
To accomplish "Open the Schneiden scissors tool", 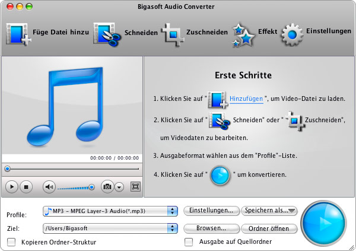I will (x=107, y=34).
